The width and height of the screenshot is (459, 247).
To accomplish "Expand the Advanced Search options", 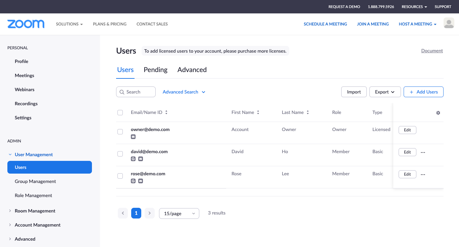I will (x=184, y=92).
